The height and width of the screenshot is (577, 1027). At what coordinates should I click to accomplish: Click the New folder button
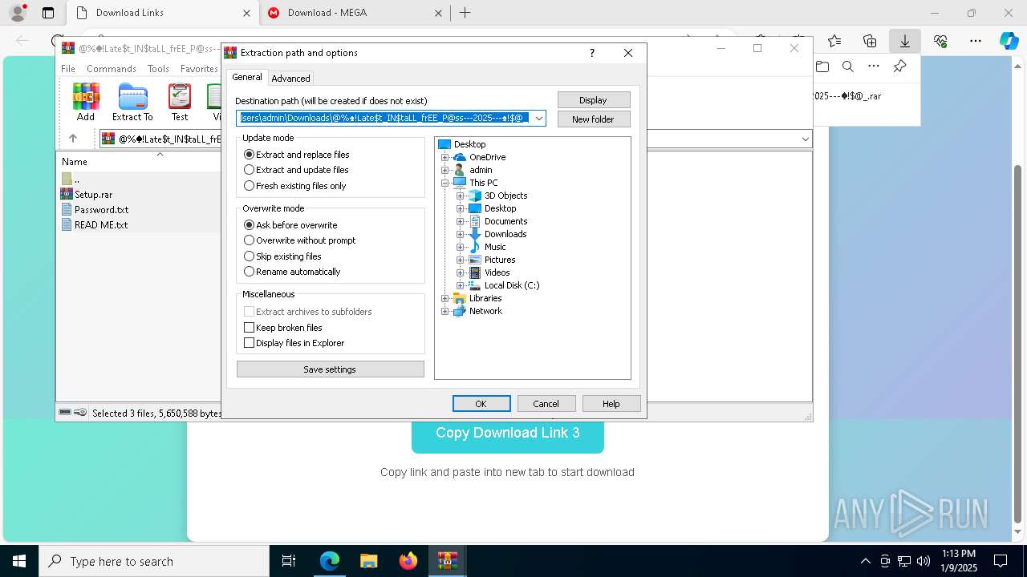[x=594, y=119]
